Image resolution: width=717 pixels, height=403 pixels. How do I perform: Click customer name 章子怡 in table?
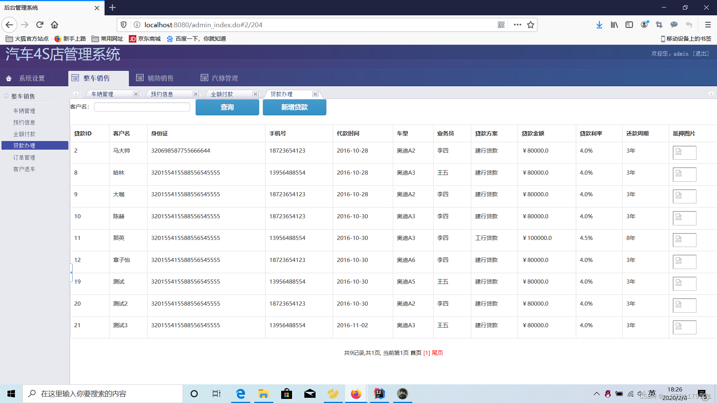122,260
